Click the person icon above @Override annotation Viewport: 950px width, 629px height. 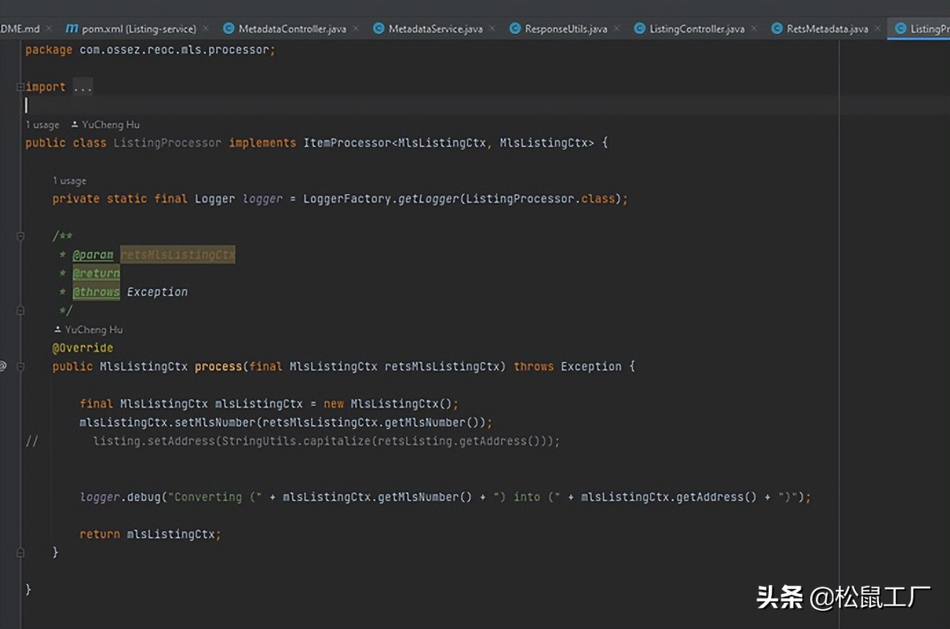tap(58, 330)
